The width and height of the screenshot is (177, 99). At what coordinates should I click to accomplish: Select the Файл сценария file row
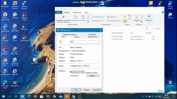(133, 39)
